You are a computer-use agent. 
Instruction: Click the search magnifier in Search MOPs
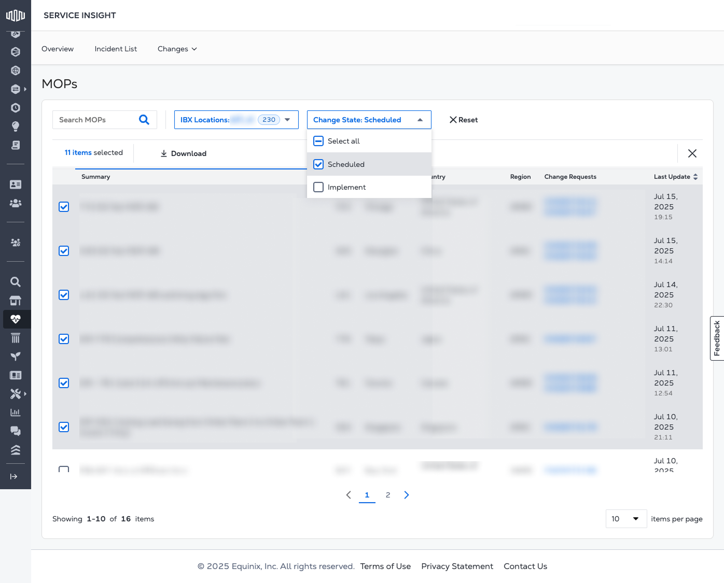pyautogui.click(x=144, y=120)
